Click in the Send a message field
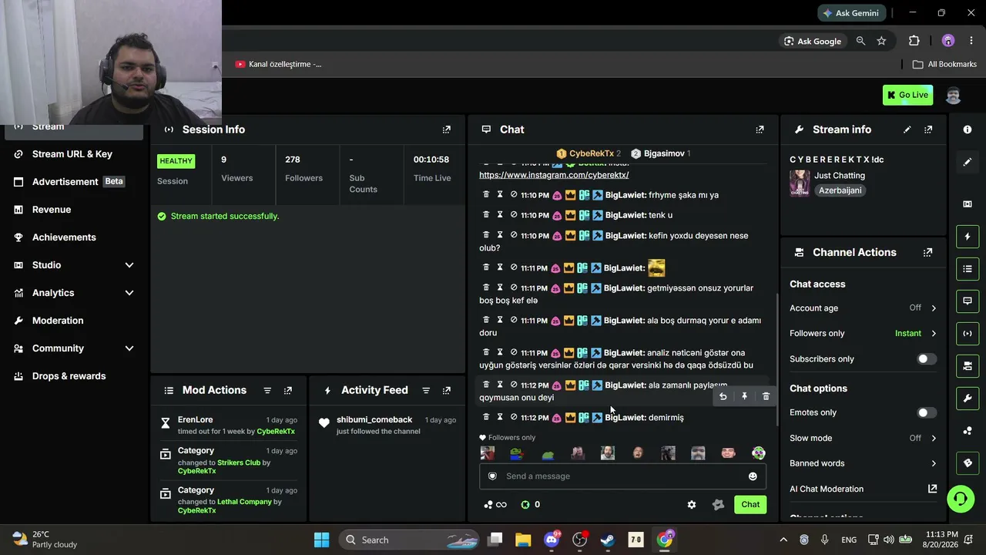986x555 pixels. (622, 476)
